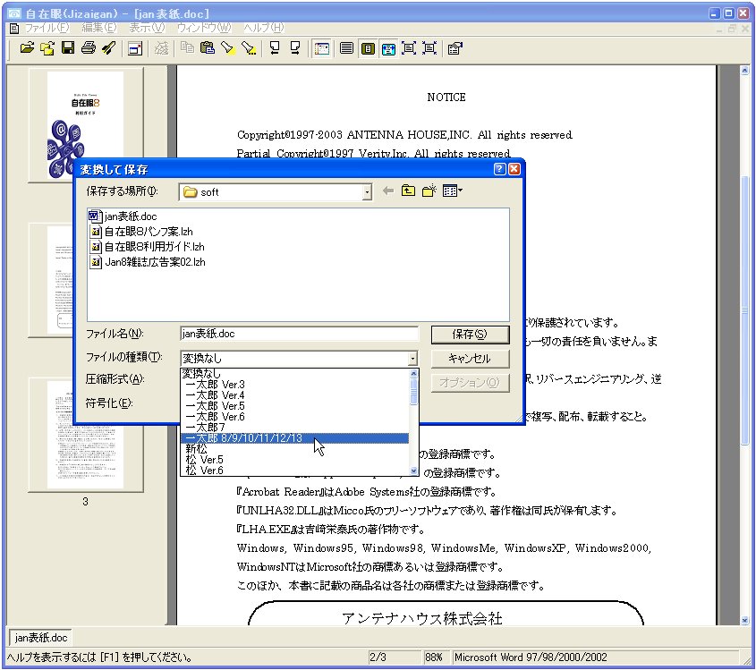
Task: Click the disabled オプション(O) button
Action: coord(470,382)
